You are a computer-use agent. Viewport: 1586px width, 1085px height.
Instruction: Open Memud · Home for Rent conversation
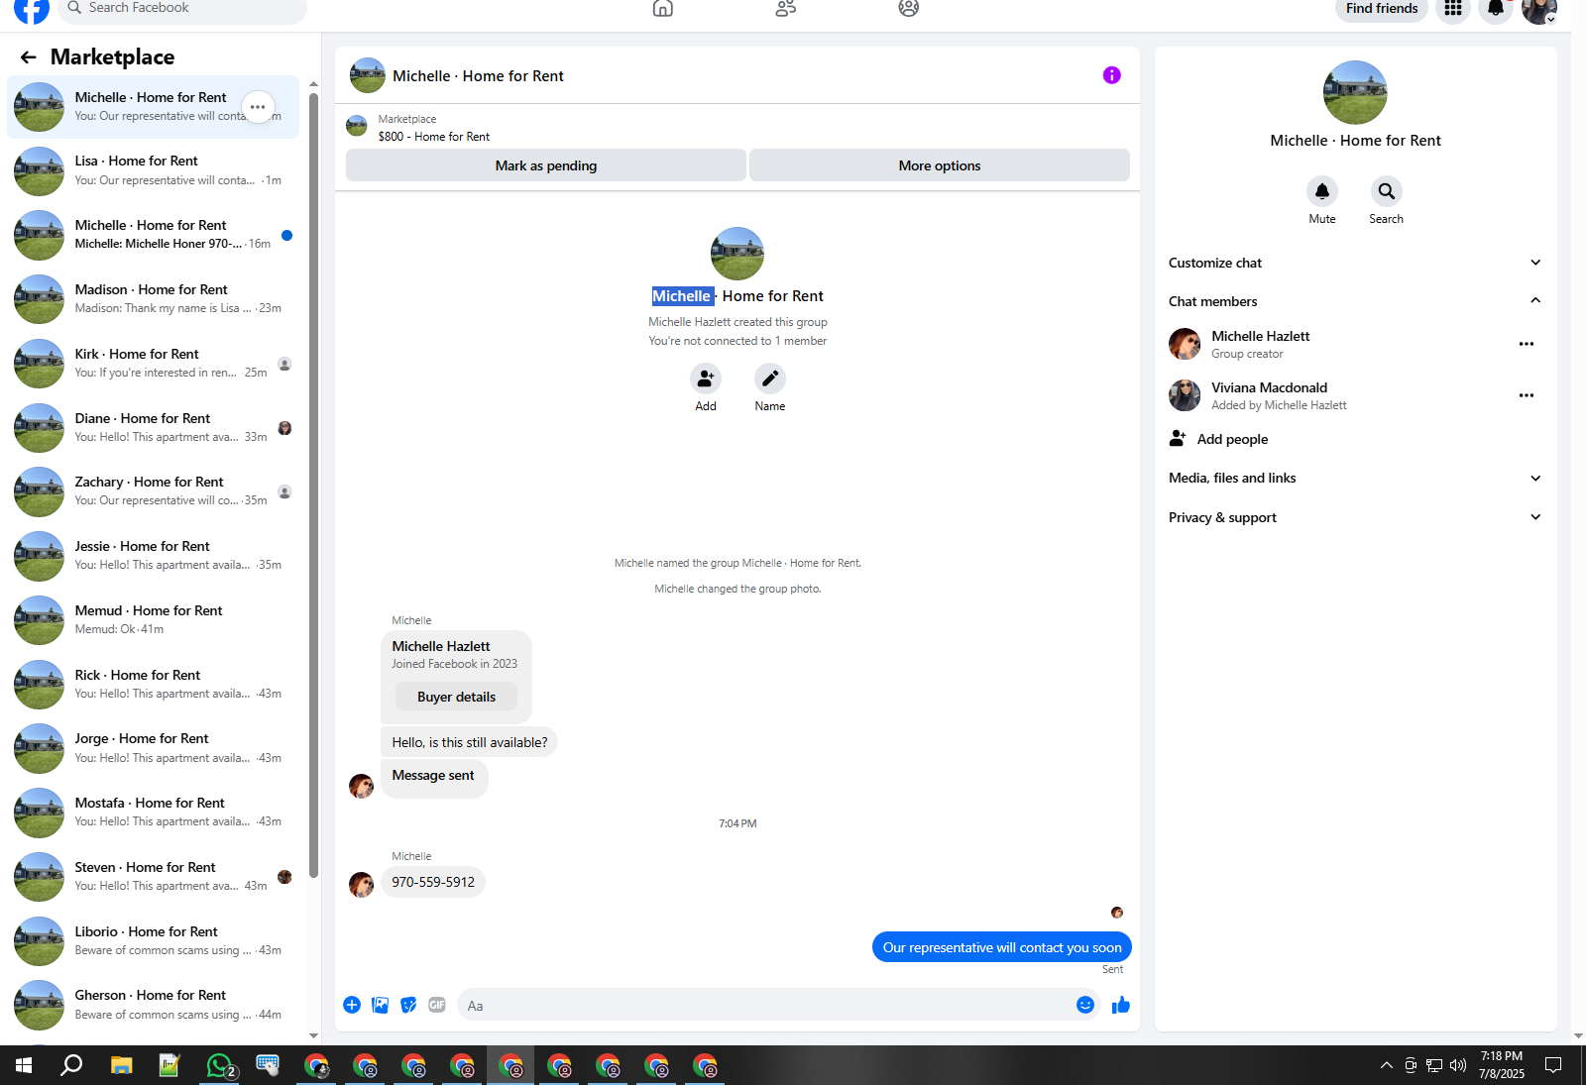[x=153, y=620]
